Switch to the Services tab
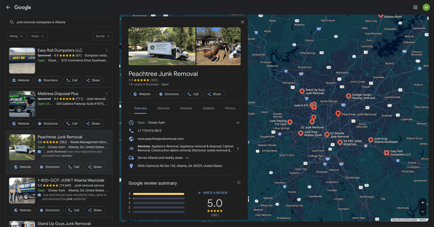434x227 pixels. tap(164, 108)
